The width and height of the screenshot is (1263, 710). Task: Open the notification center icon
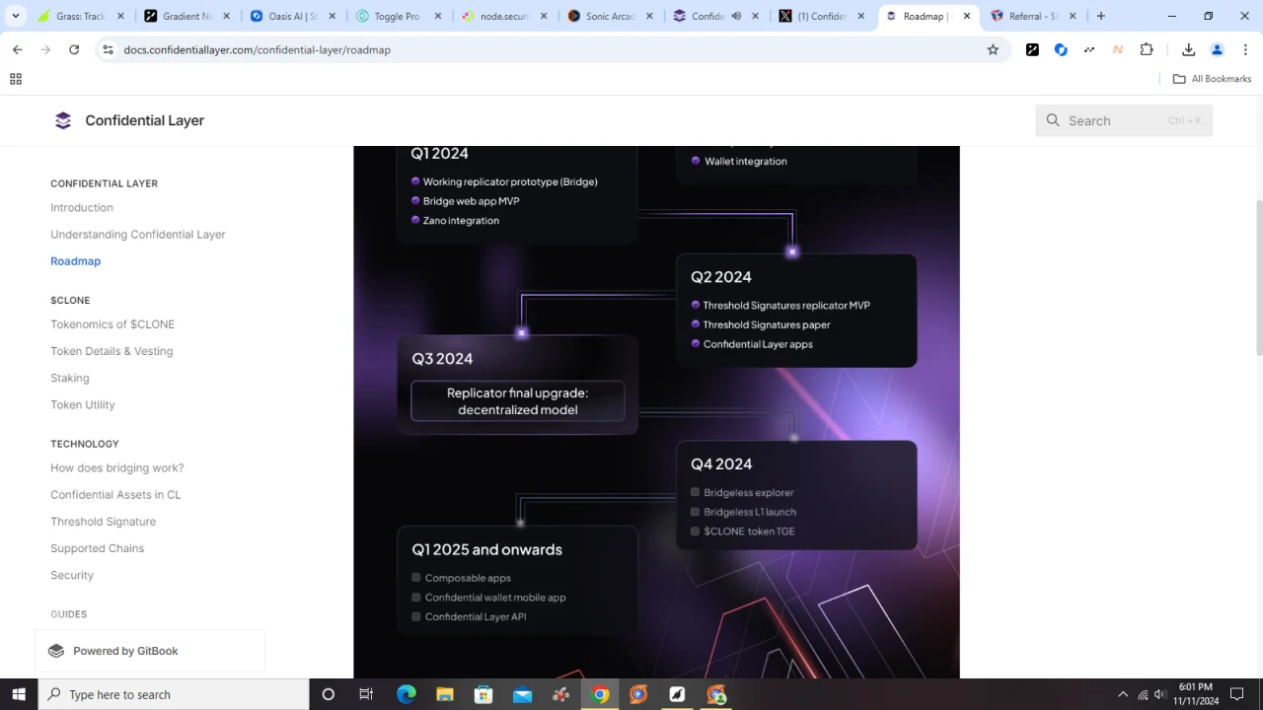coord(1236,694)
